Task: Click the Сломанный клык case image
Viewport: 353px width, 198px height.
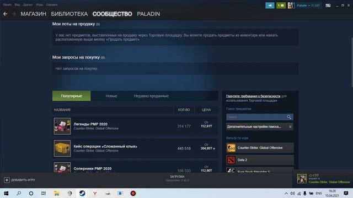Action: 62,148
